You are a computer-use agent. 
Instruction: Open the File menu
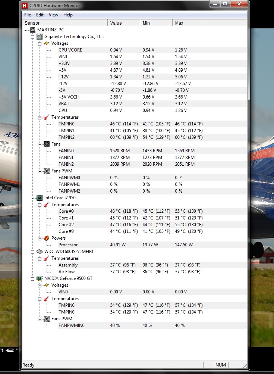click(x=28, y=15)
